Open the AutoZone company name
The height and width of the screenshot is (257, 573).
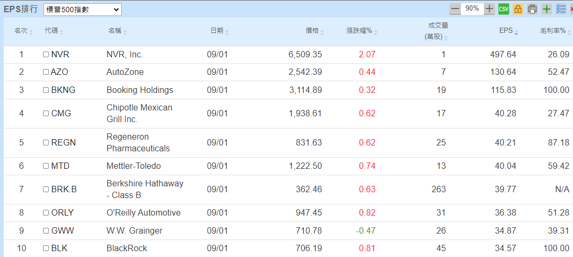click(x=125, y=72)
